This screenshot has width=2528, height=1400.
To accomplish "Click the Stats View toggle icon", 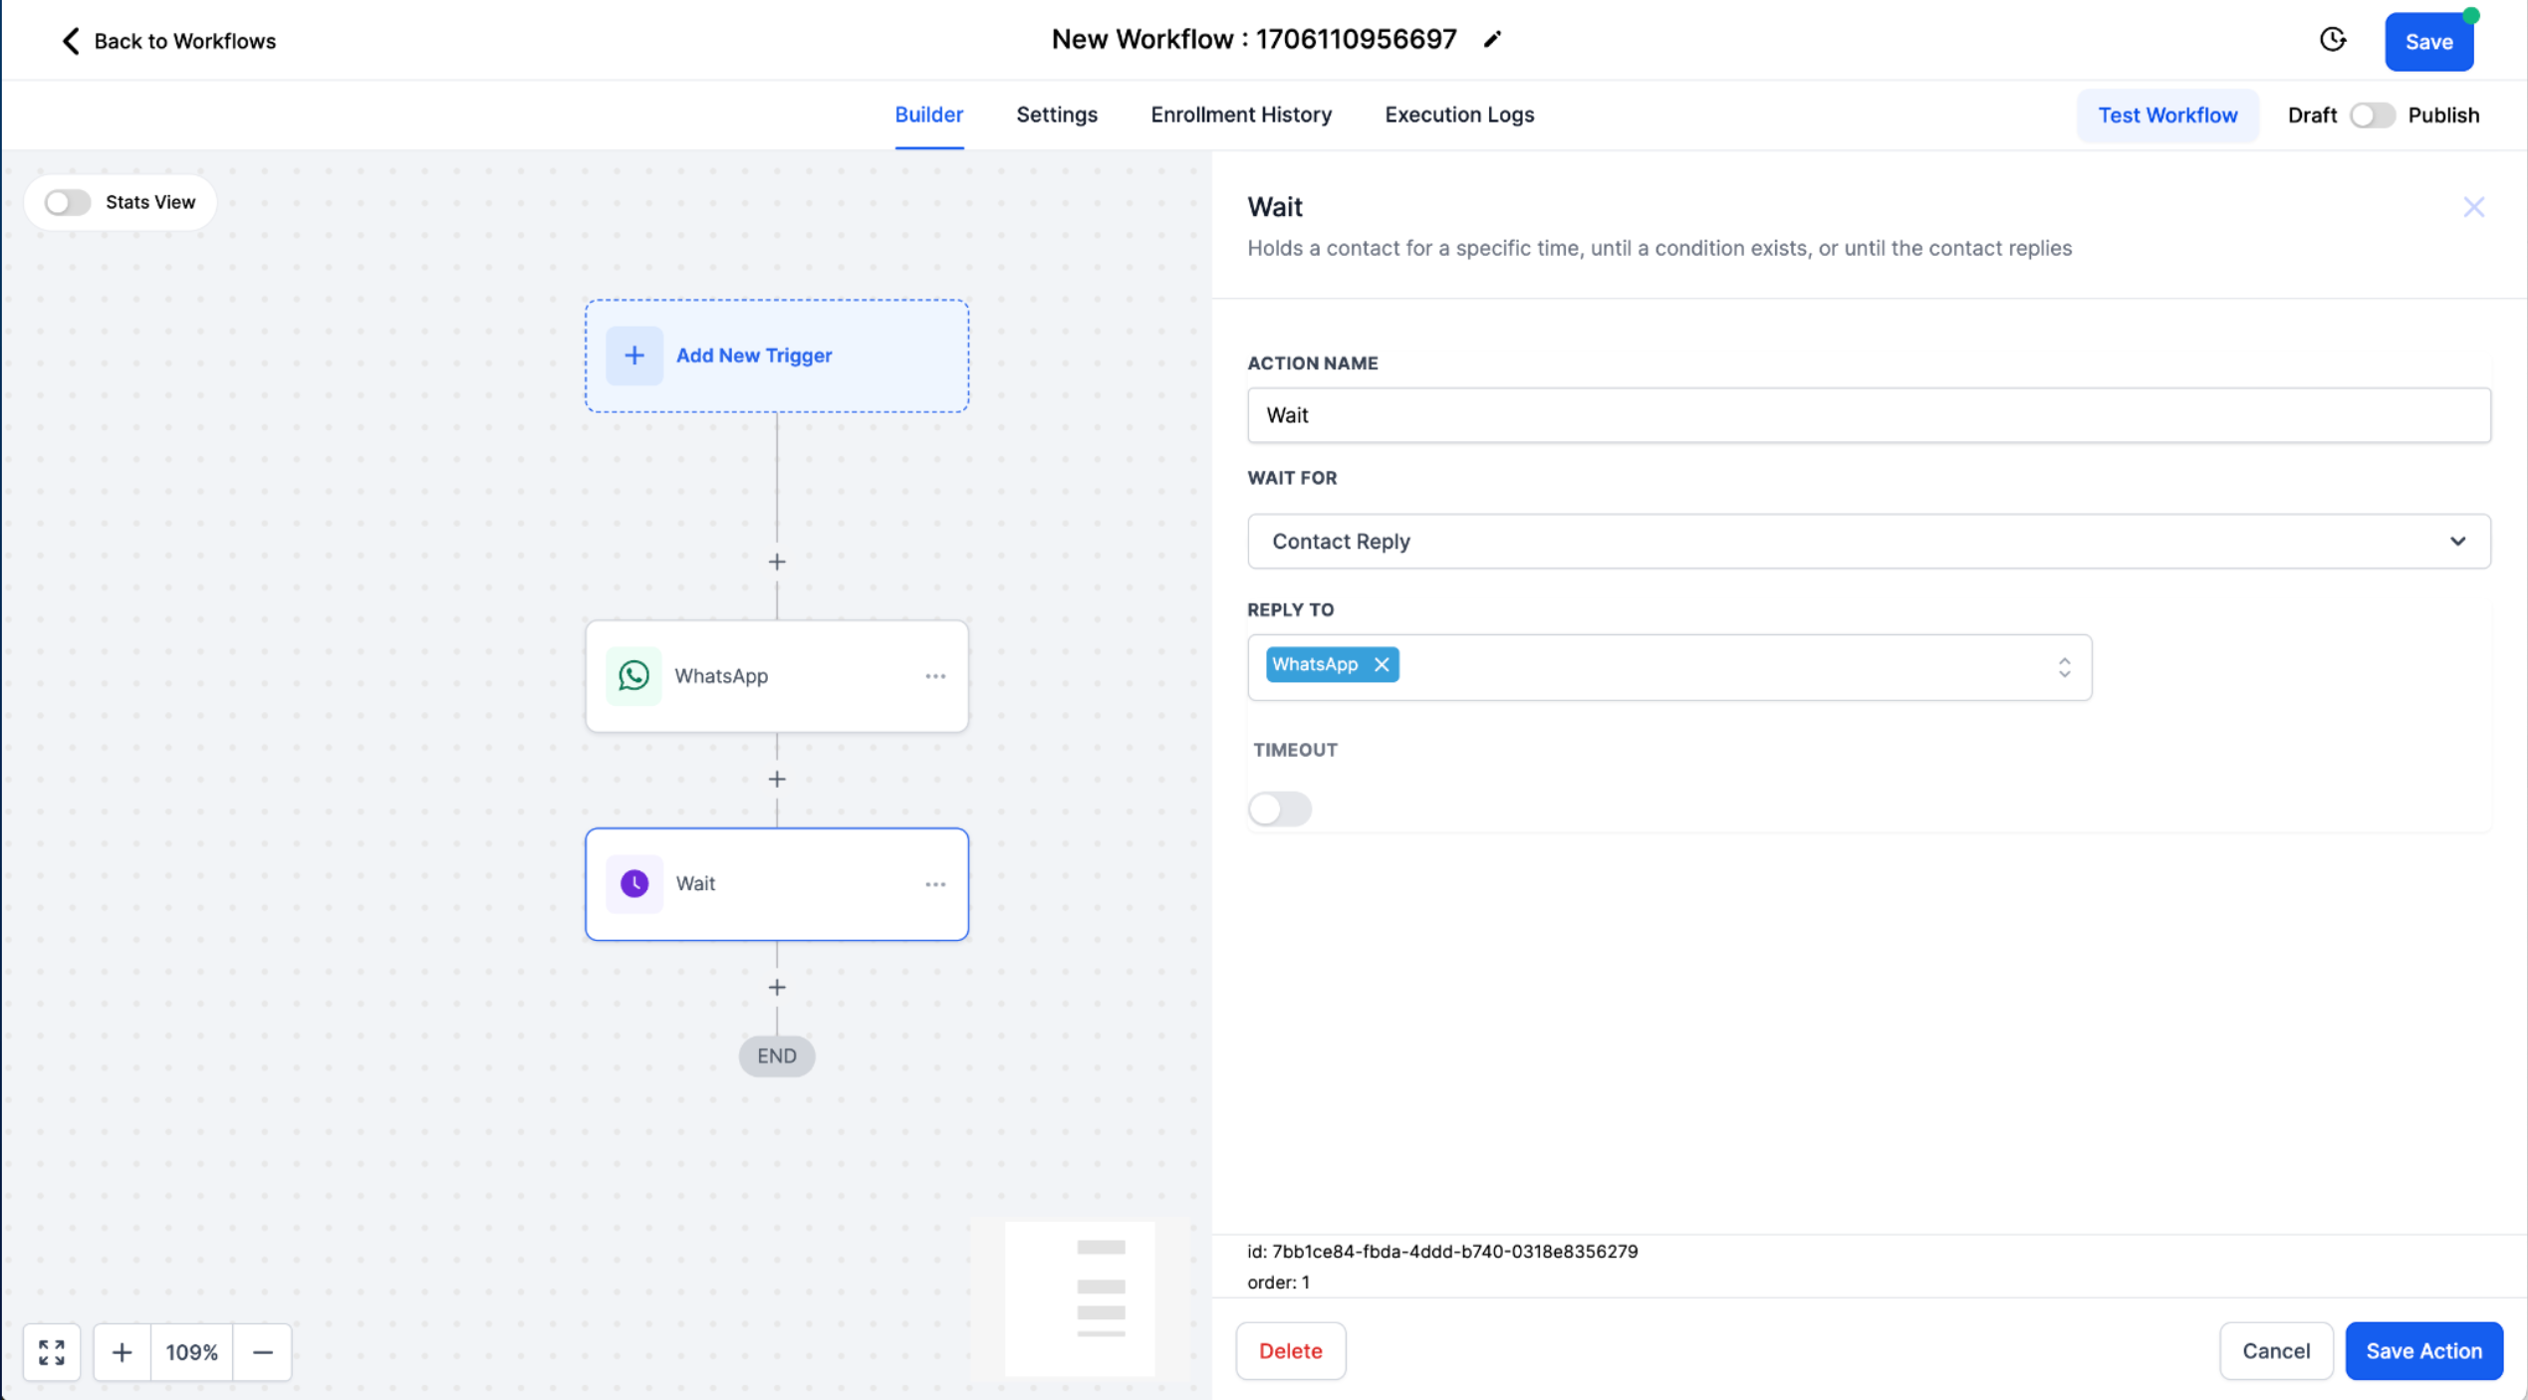I will [x=68, y=202].
